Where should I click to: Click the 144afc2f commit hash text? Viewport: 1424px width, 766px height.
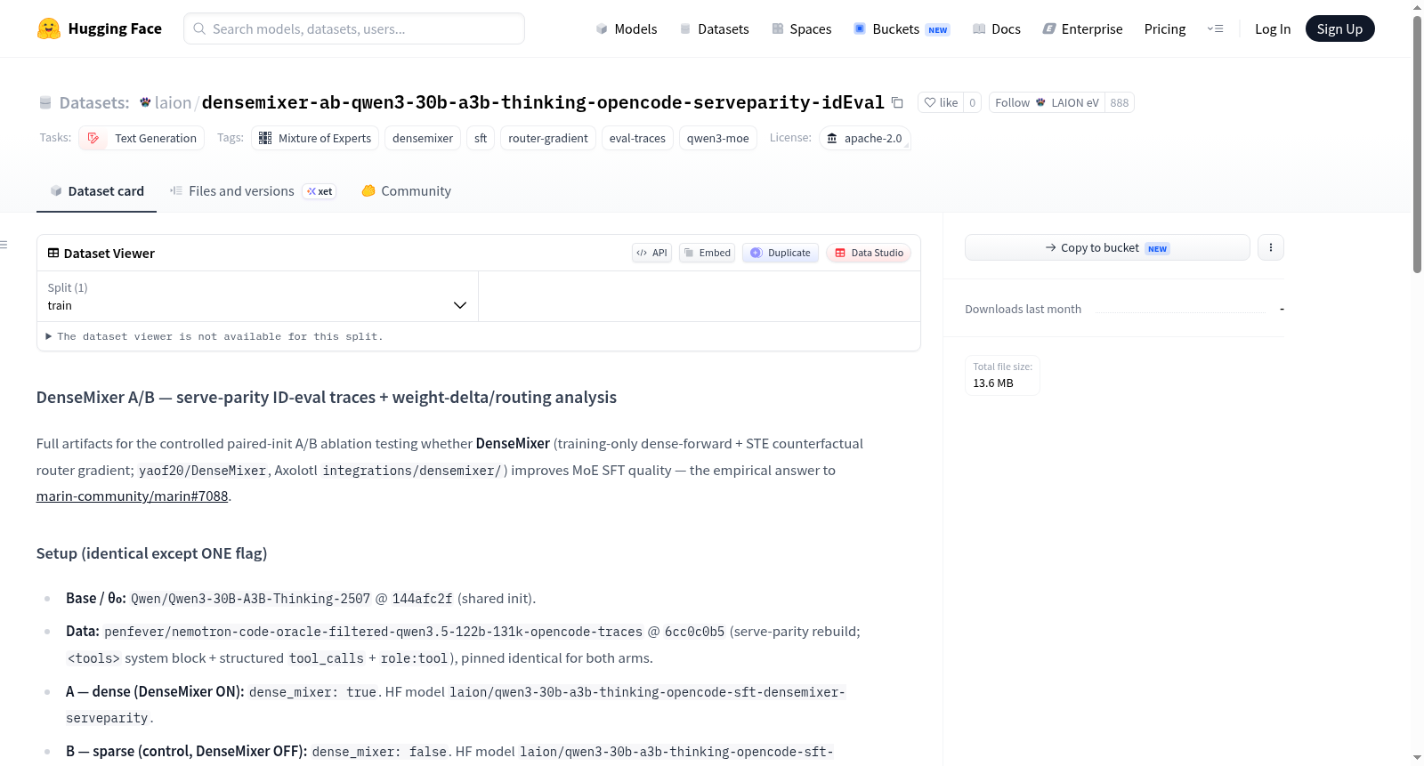tap(423, 599)
